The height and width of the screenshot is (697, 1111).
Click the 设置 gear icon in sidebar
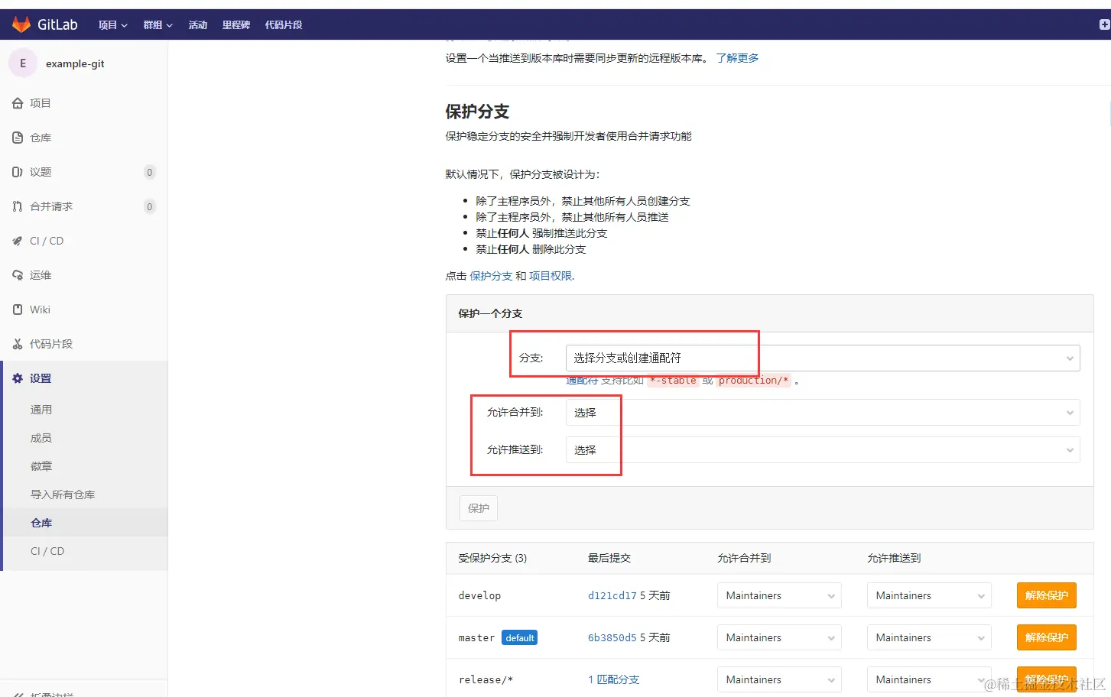point(18,378)
